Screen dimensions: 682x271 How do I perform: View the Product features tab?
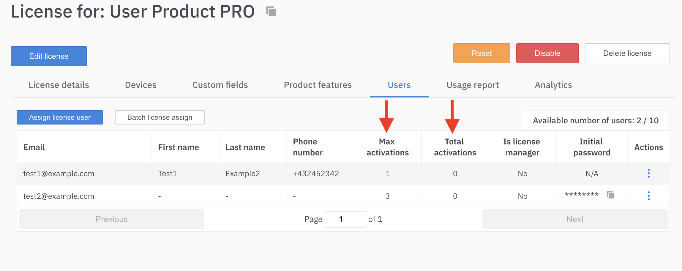point(318,85)
